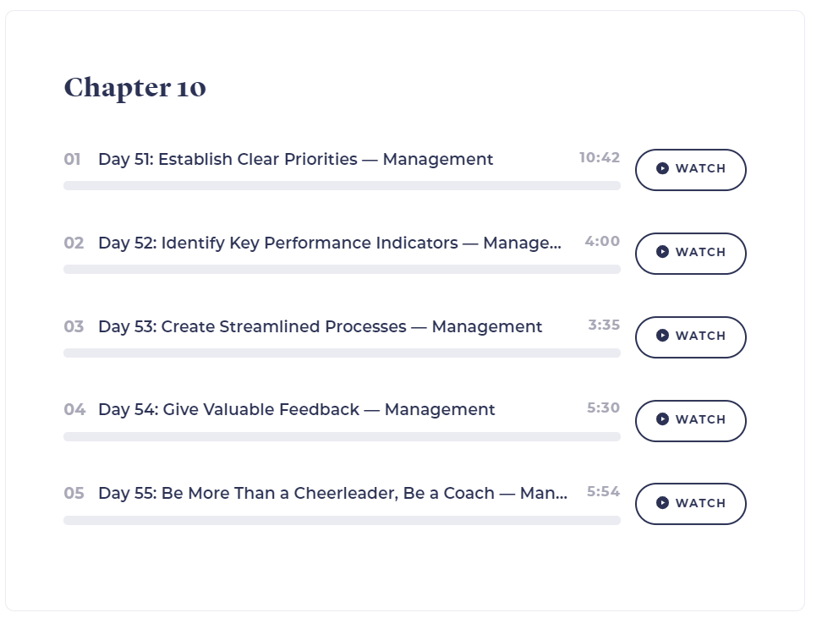
Task: Click the 5:54 duration of Day 55
Action: (x=603, y=492)
